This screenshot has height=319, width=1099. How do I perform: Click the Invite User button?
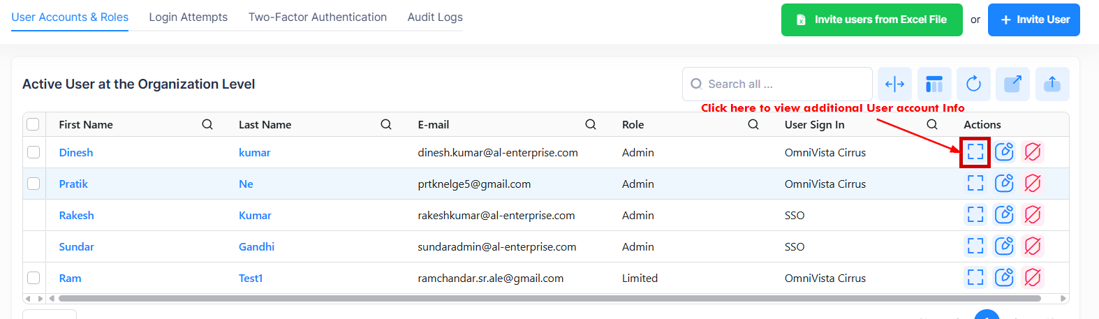1034,20
